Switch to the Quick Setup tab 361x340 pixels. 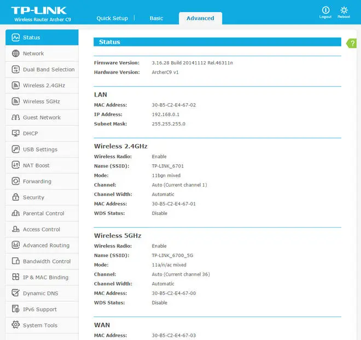(112, 18)
